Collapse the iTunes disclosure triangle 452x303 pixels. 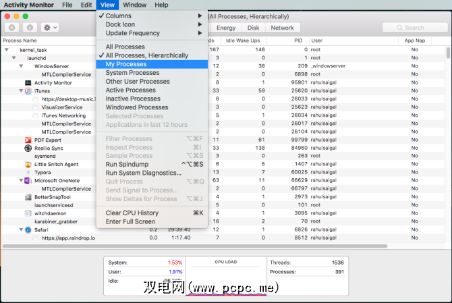point(21,91)
